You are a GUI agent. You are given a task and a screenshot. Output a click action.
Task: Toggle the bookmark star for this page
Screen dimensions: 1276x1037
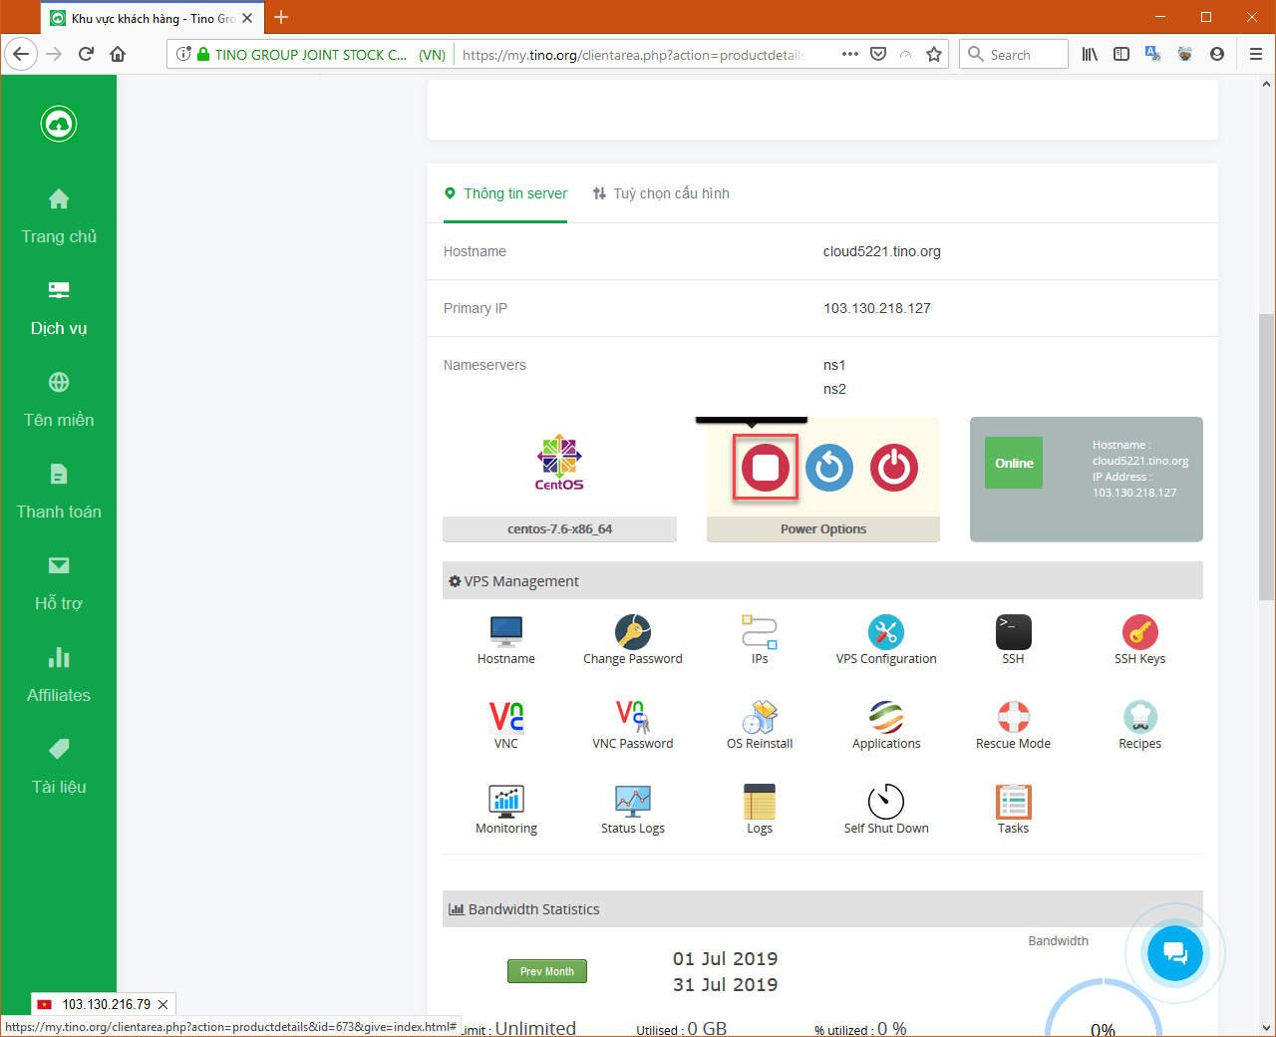point(934,54)
